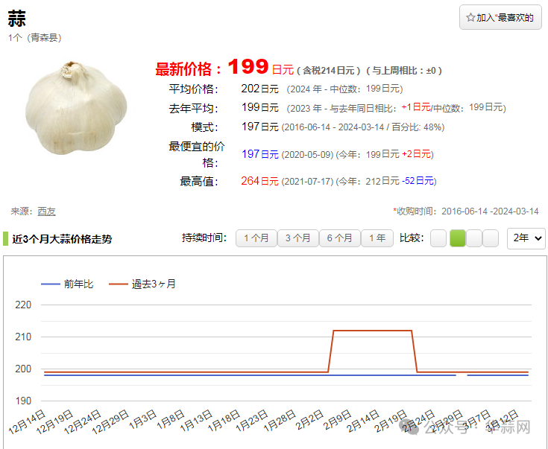Select the 1个月 duration tab
This screenshot has height=449, width=548.
256,238
